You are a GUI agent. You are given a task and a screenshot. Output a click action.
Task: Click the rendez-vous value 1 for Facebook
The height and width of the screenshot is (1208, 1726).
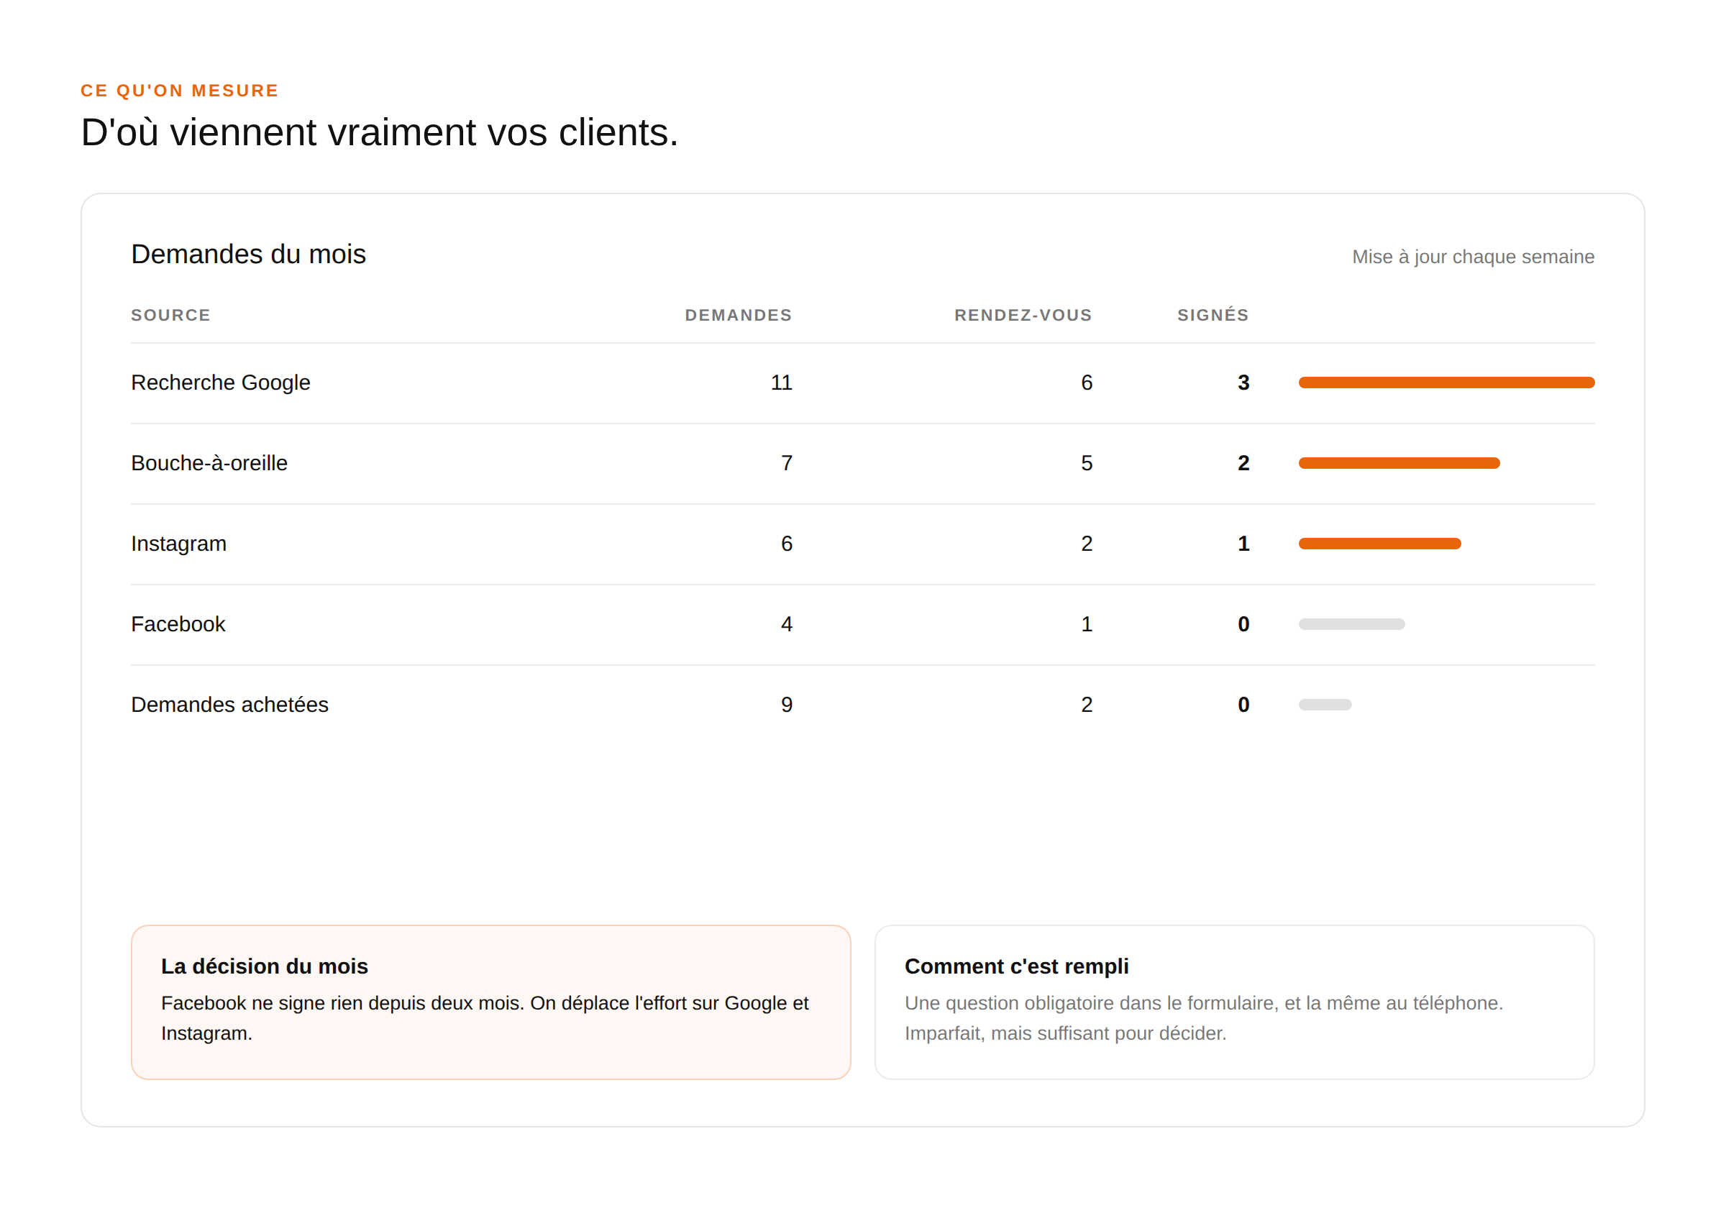[1087, 624]
